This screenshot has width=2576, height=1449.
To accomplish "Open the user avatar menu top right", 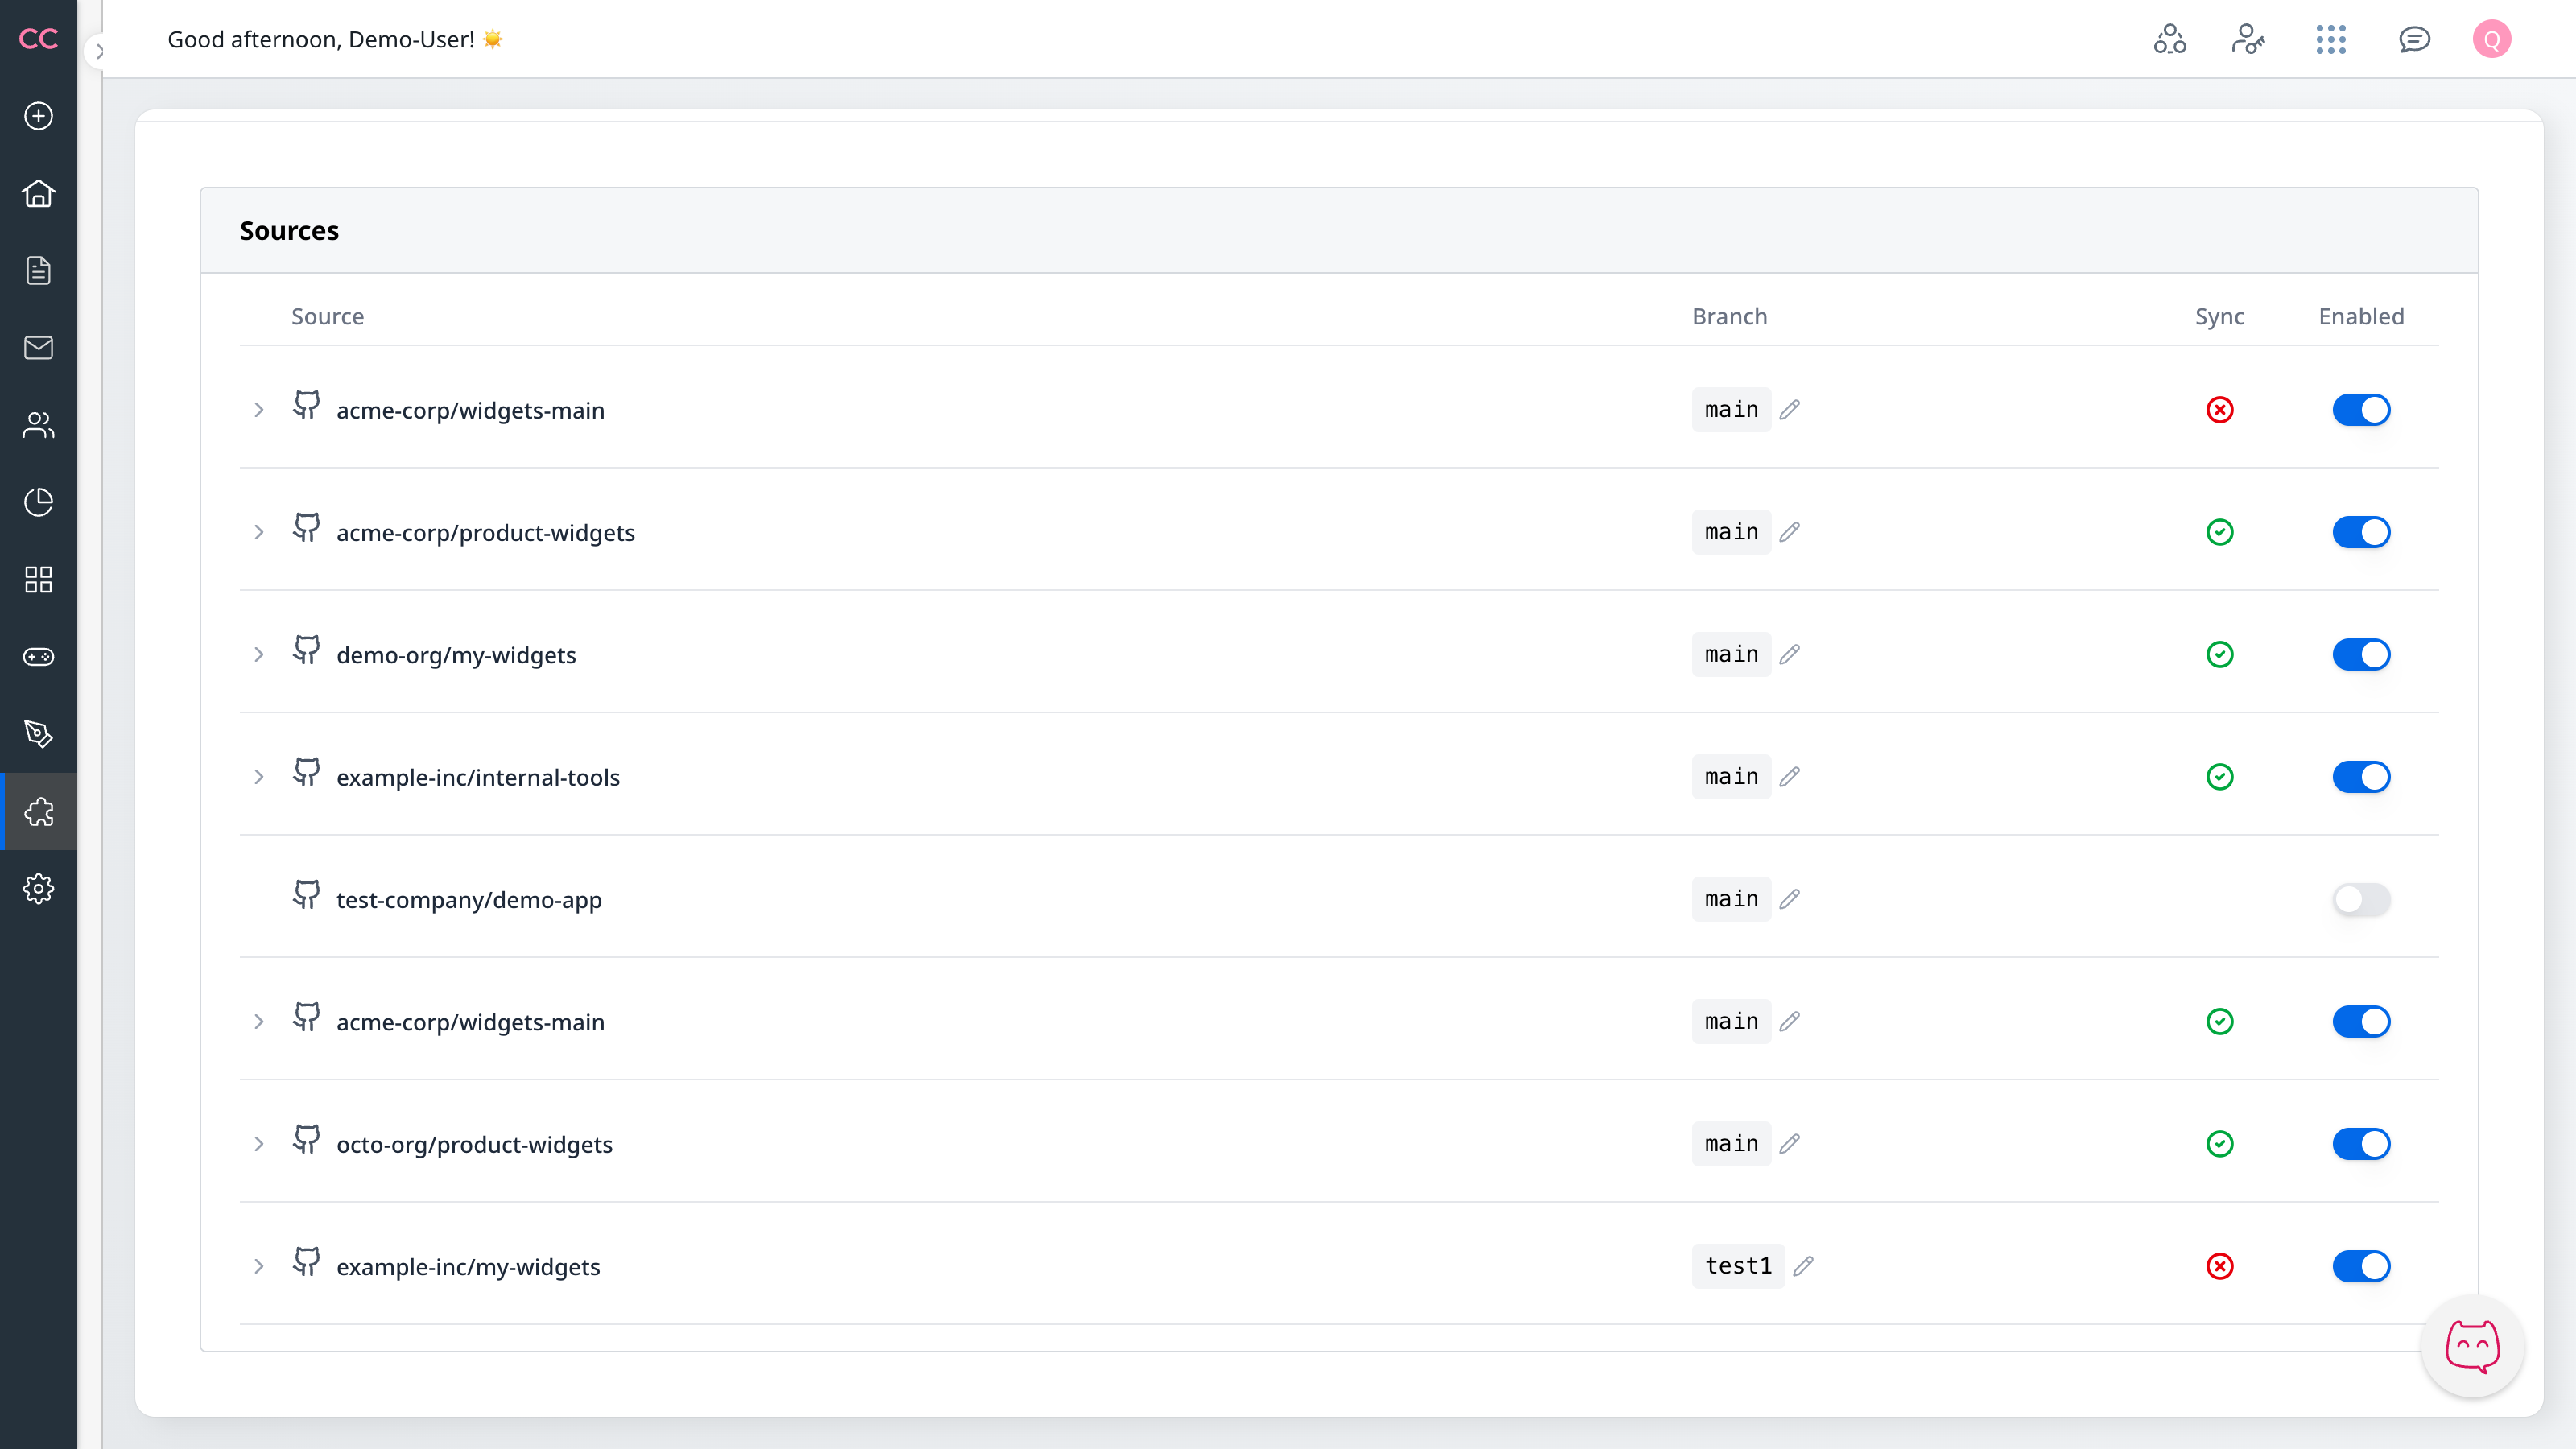I will pyautogui.click(x=2492, y=39).
